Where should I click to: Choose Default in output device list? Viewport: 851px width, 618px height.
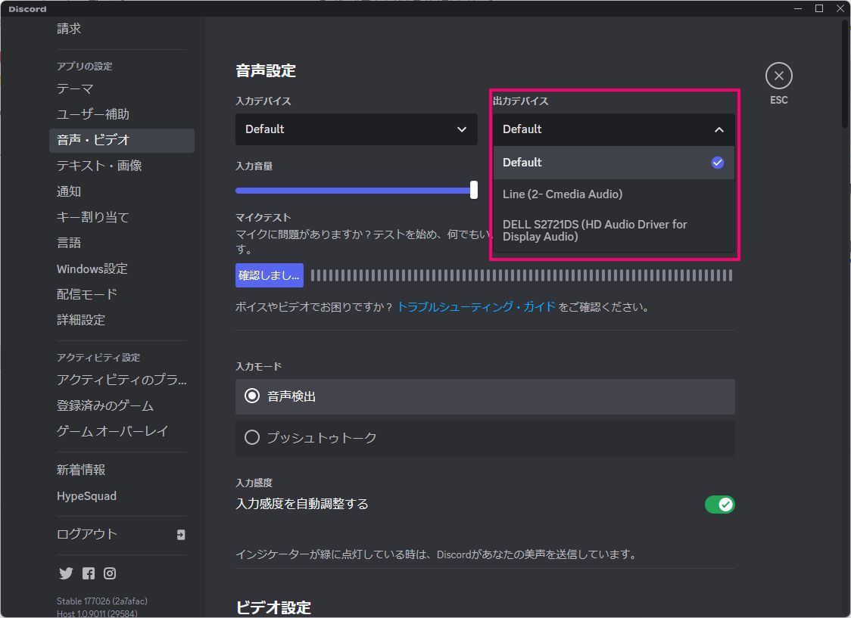(614, 162)
